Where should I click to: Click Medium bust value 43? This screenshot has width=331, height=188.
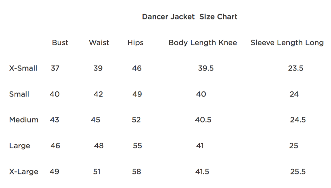tap(55, 120)
